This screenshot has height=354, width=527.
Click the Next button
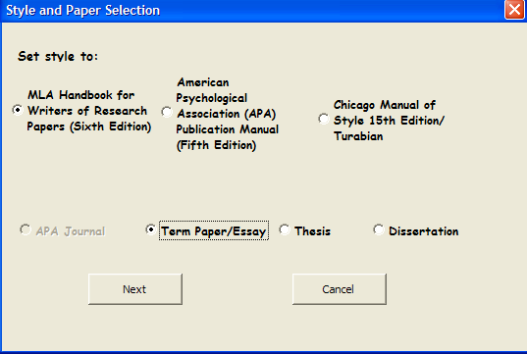point(135,289)
